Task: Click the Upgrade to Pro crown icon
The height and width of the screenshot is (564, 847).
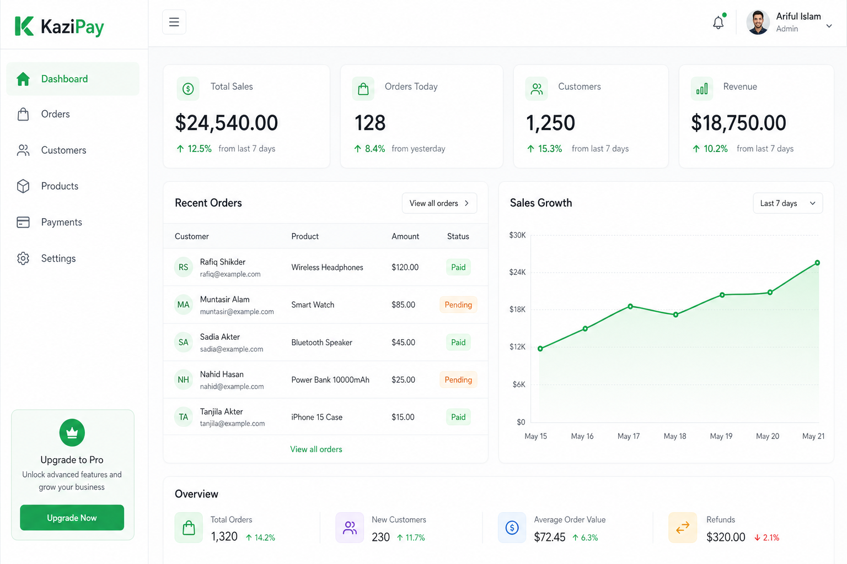Action: (72, 433)
